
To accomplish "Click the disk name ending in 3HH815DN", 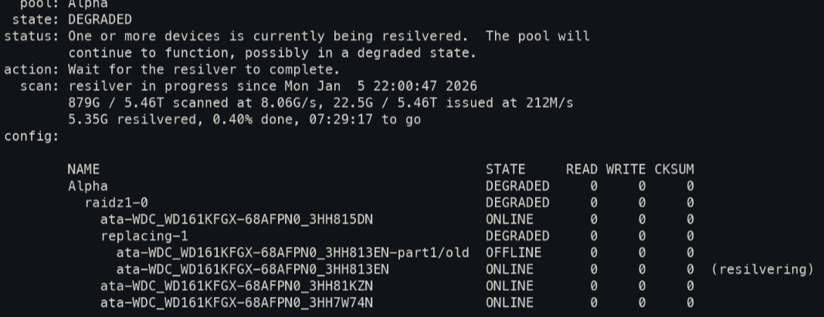I will [x=236, y=219].
